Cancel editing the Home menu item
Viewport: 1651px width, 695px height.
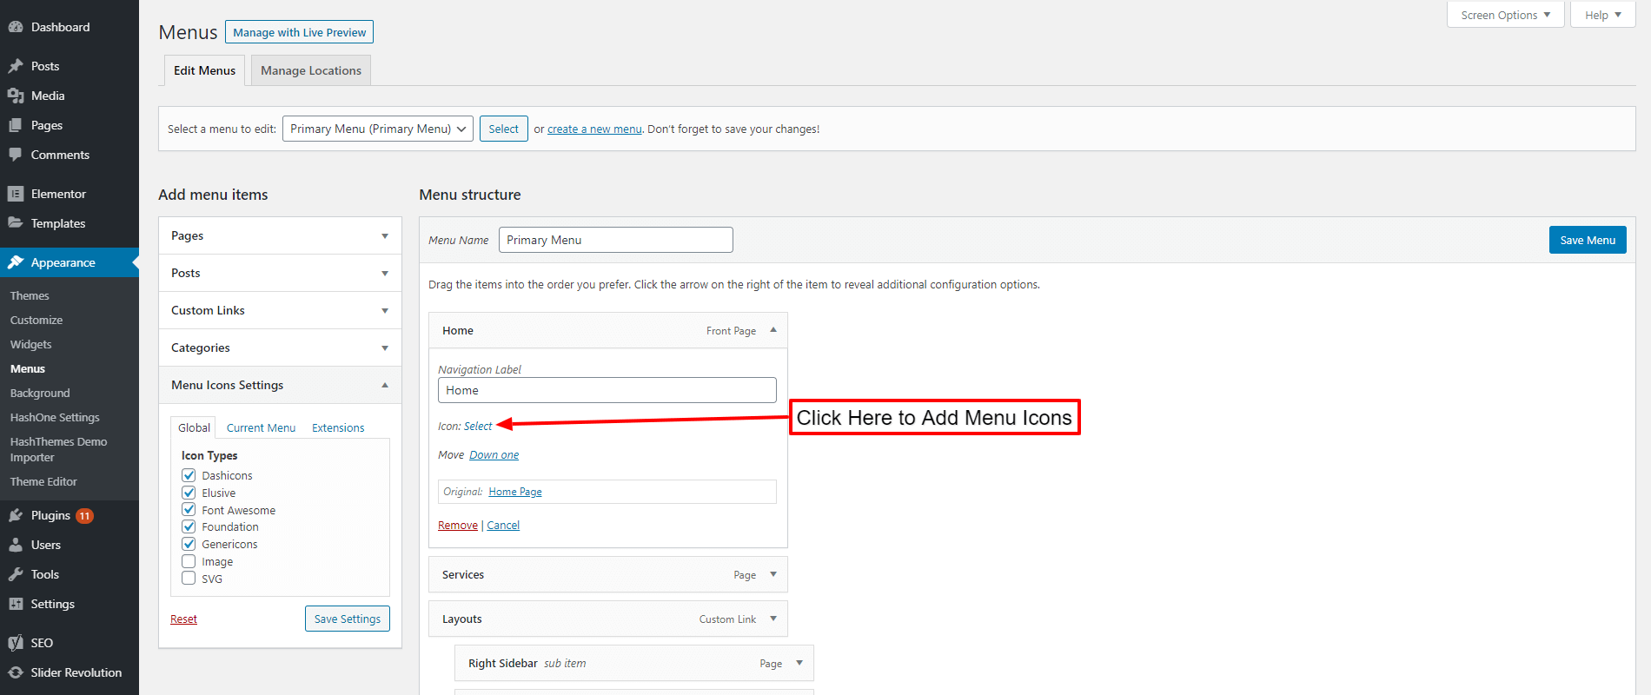(x=503, y=525)
